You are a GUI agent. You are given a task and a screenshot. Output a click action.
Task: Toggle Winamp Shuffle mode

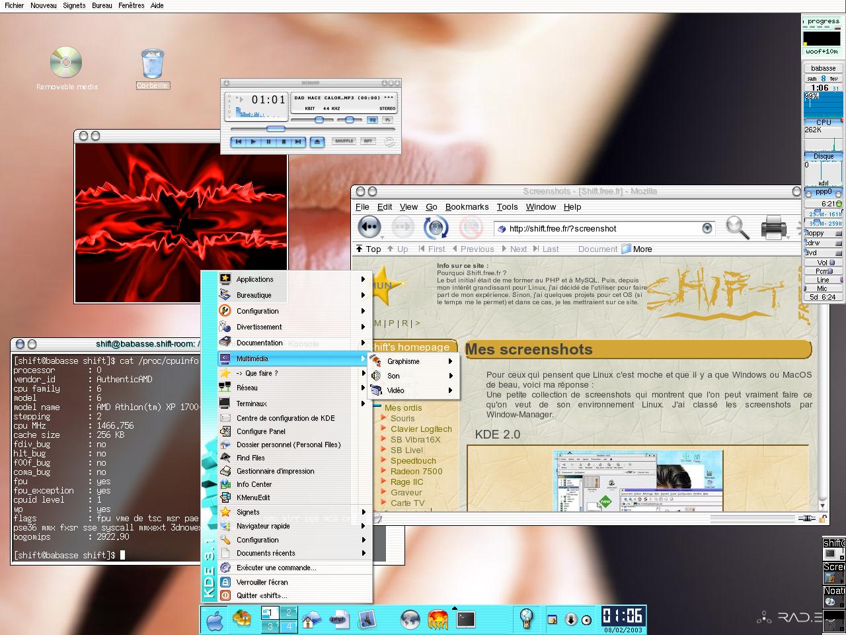pos(344,141)
